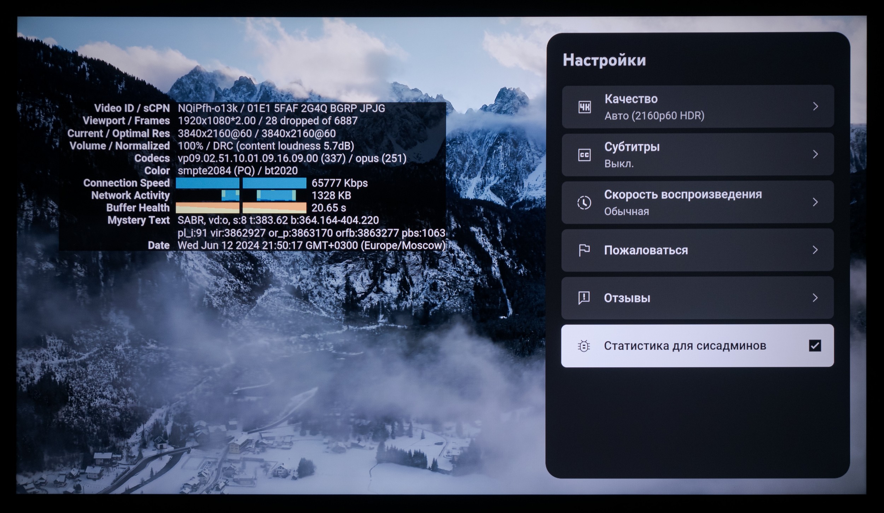Open Отзывы via its chevron arrow
884x513 pixels.
click(x=815, y=298)
